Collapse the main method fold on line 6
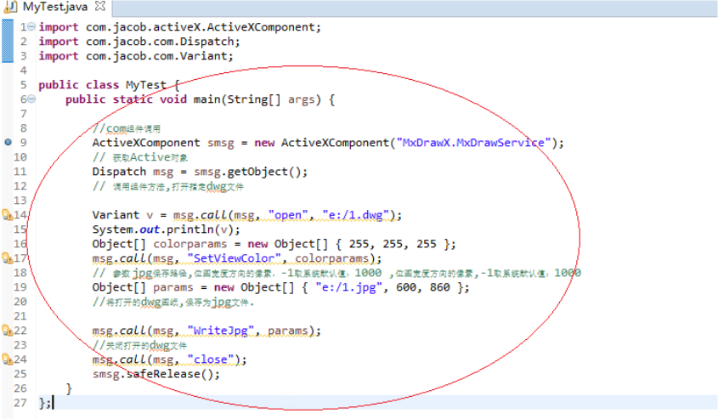This screenshot has width=718, height=419. 31,100
